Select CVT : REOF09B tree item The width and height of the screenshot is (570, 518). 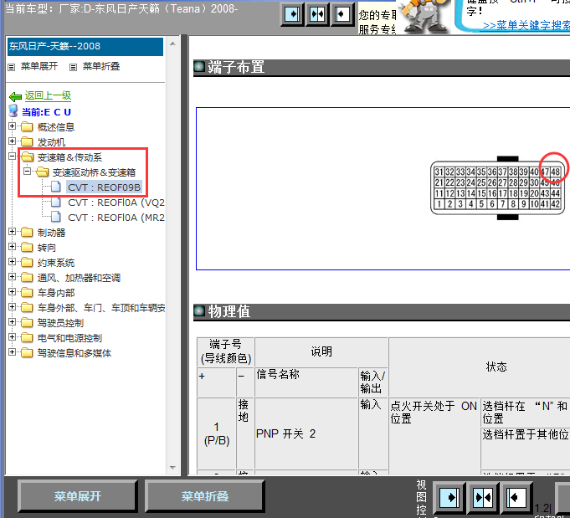pyautogui.click(x=104, y=187)
